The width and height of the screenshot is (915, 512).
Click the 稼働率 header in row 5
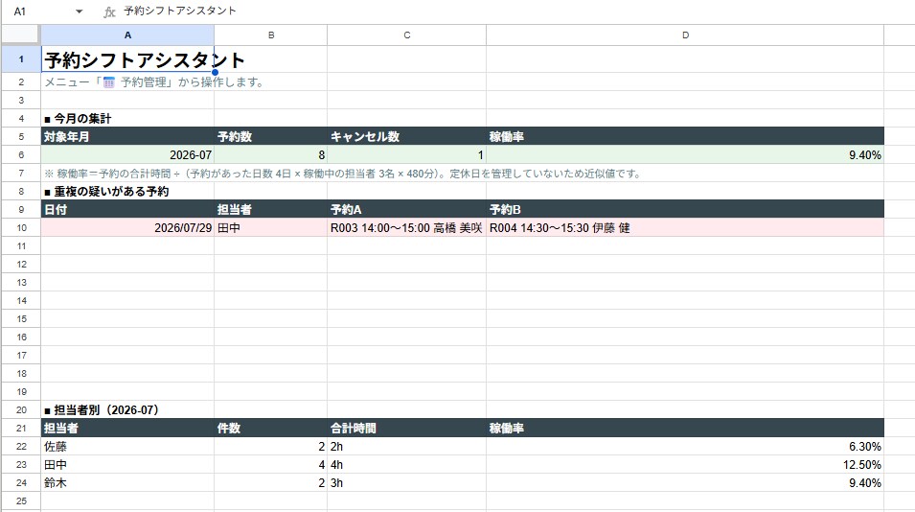(685, 136)
